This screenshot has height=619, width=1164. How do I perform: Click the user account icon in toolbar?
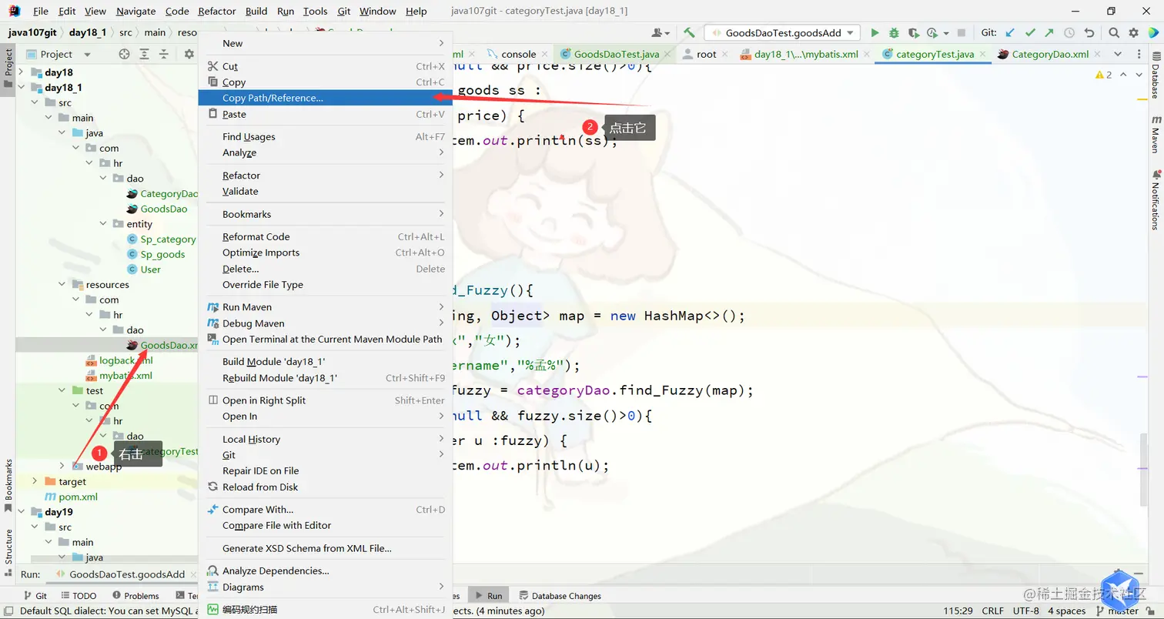[660, 33]
